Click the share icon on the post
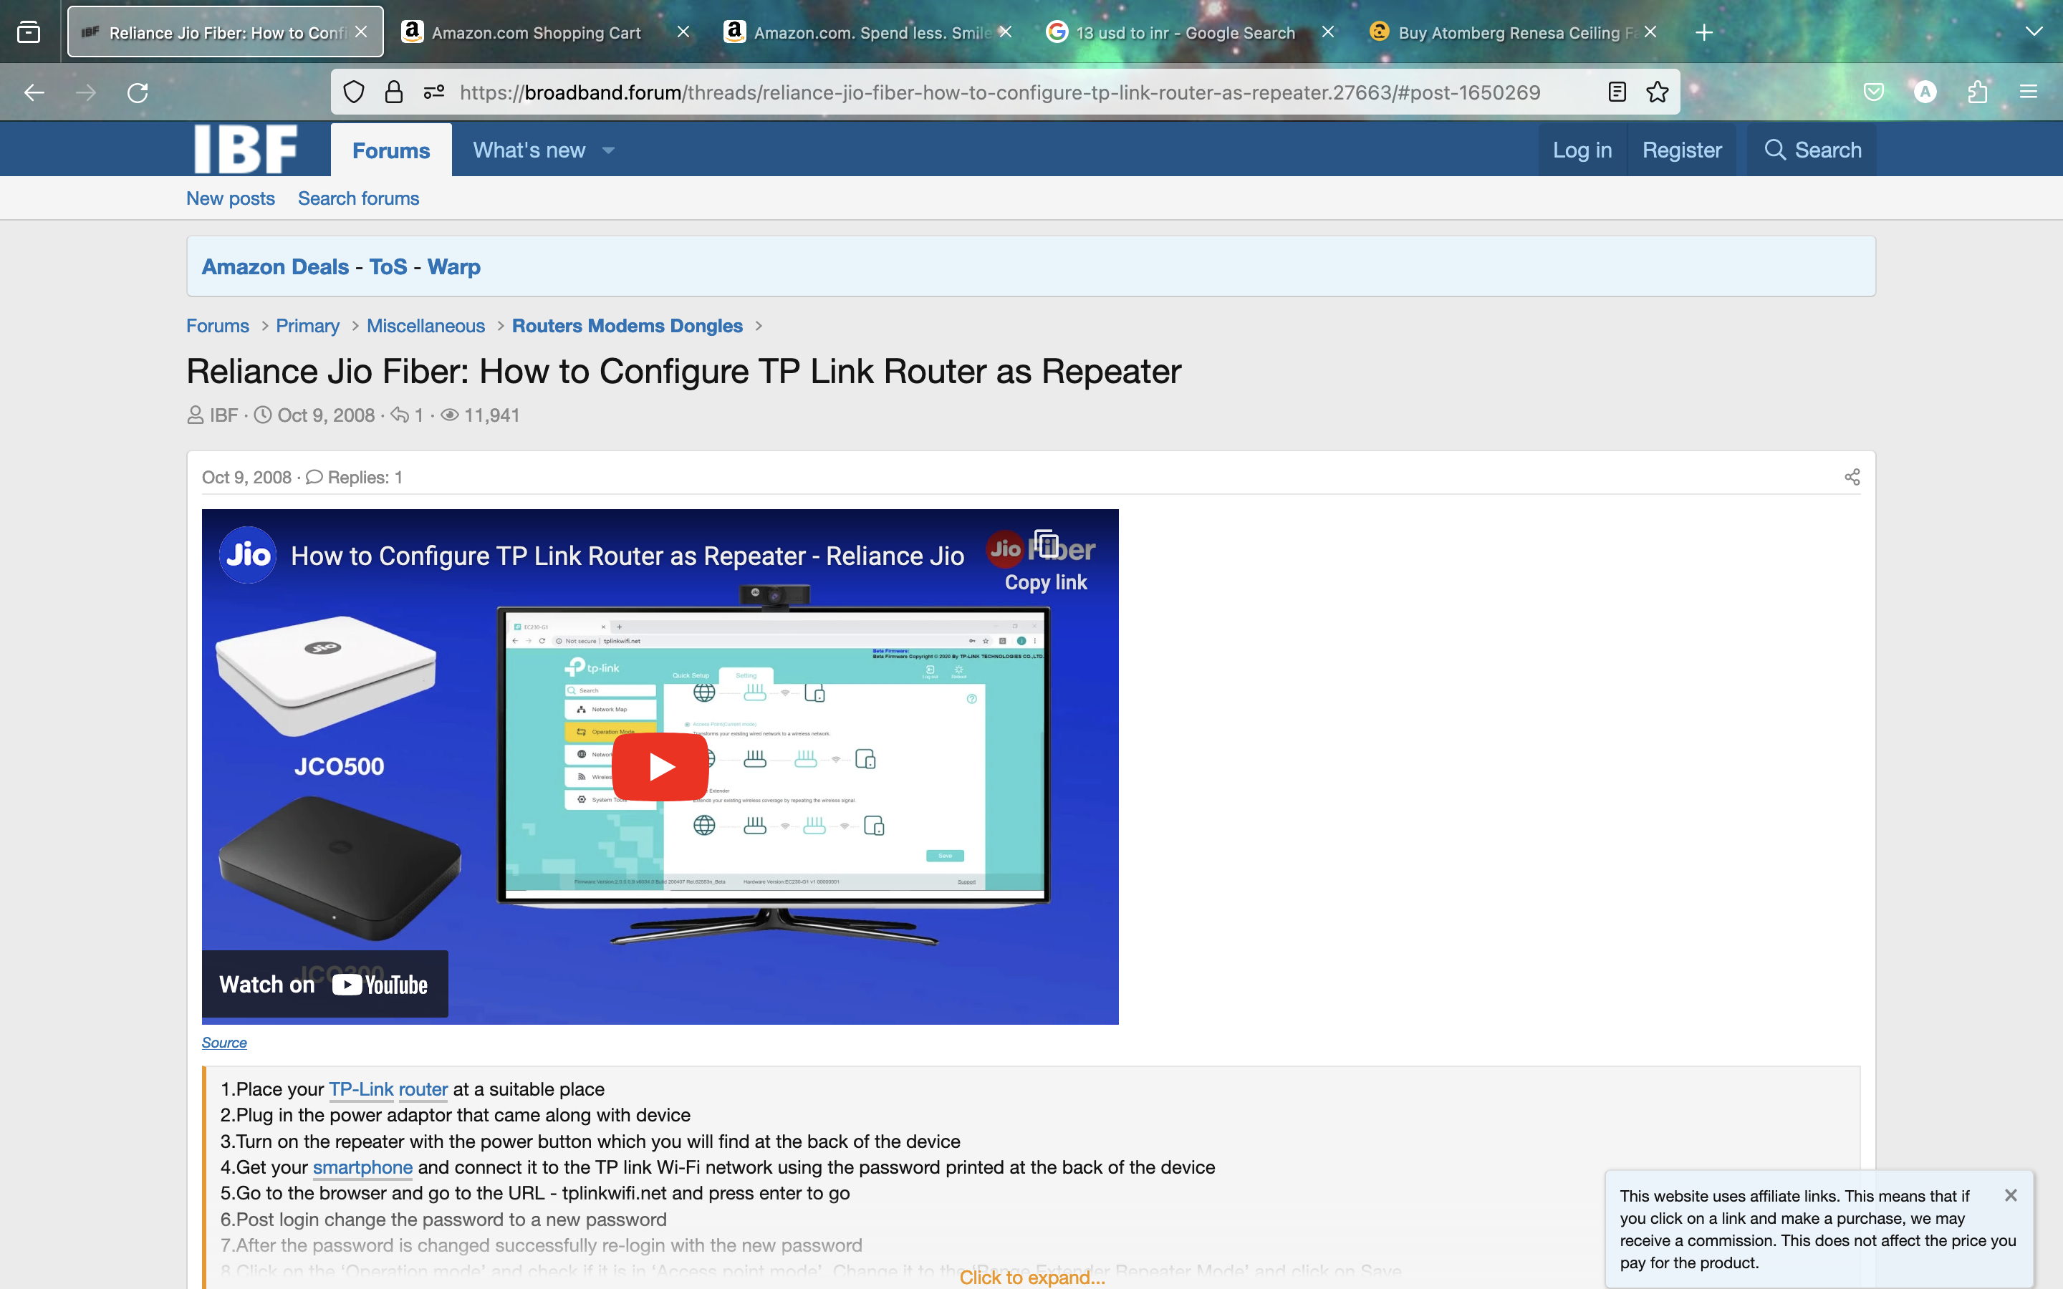2063x1289 pixels. click(1852, 478)
